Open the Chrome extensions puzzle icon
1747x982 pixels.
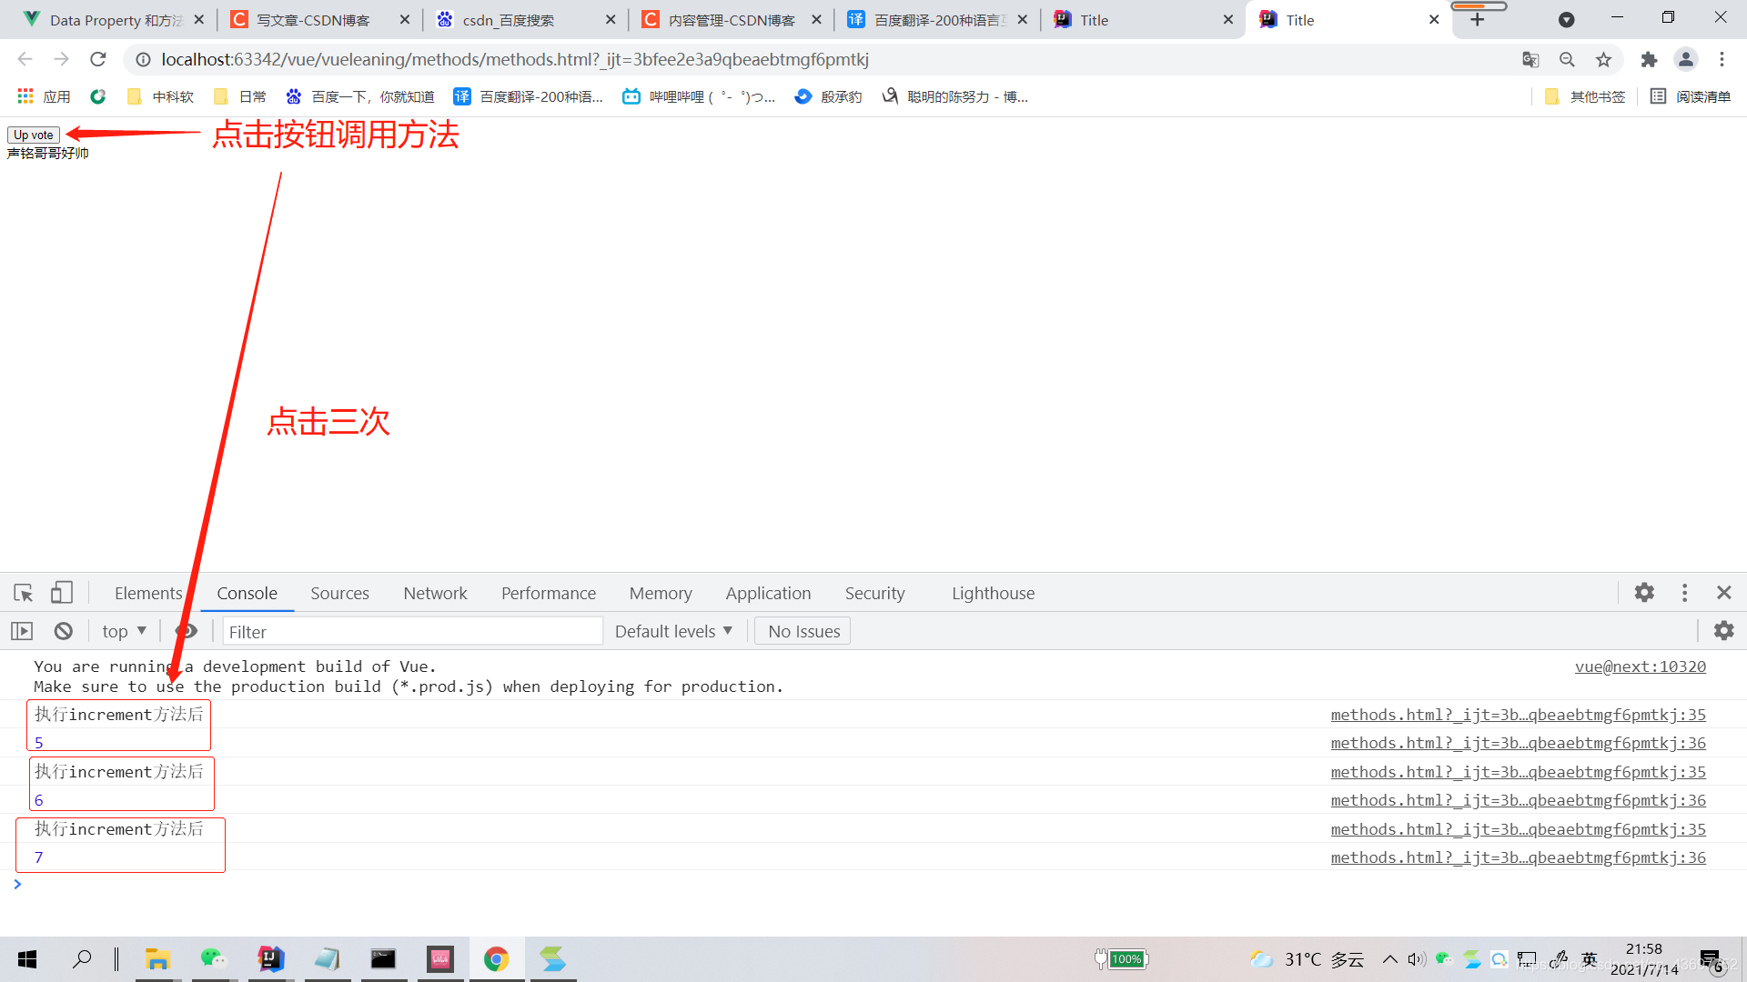tap(1649, 59)
